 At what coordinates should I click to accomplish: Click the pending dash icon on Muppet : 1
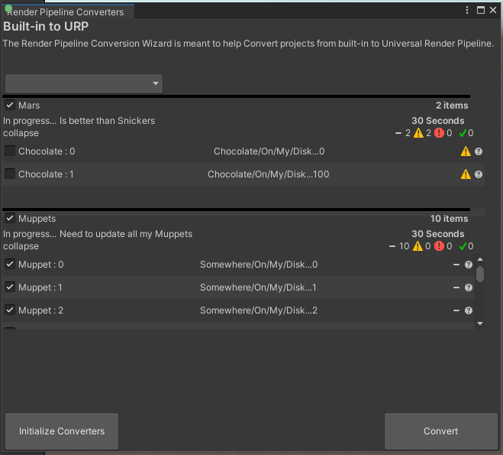(x=456, y=288)
